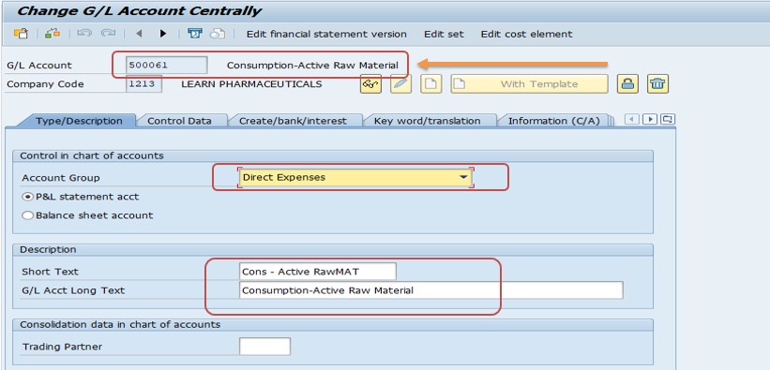Switch to Type/Description tab
Image resolution: width=770 pixels, height=370 pixels.
coord(79,121)
